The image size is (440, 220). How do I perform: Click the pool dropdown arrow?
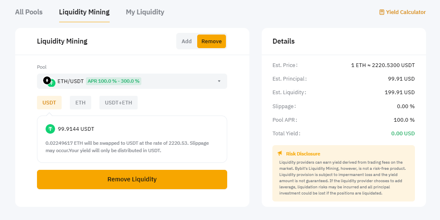(x=219, y=81)
